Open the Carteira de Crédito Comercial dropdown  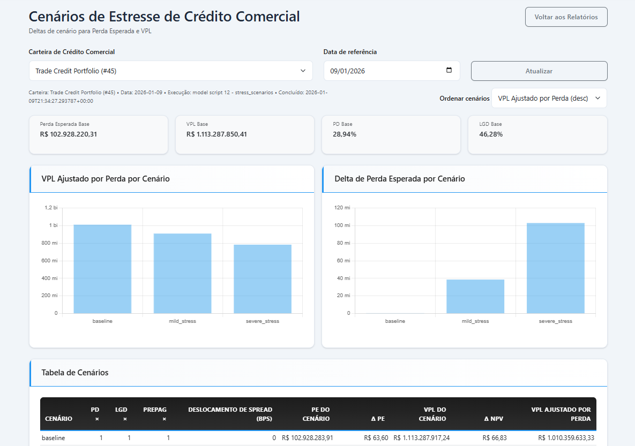click(170, 71)
